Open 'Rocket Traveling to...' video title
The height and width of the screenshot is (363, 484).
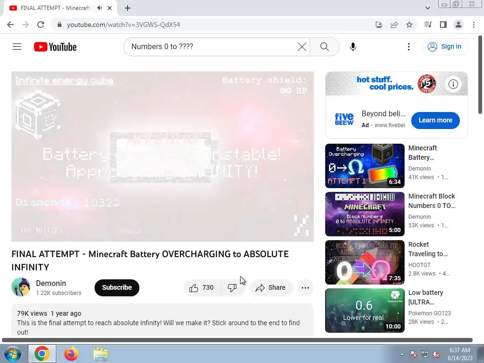pyautogui.click(x=428, y=249)
